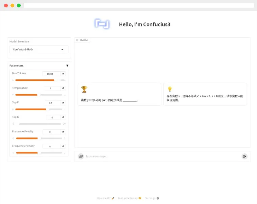This screenshot has width=257, height=204.
Task: Click the attach file paperclip icon
Action: coord(81,156)
